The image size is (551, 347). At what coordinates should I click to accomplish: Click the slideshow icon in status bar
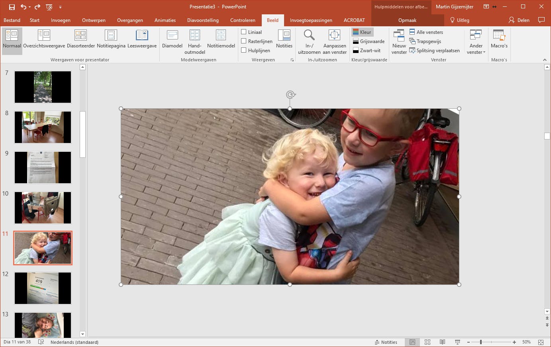pyautogui.click(x=457, y=342)
